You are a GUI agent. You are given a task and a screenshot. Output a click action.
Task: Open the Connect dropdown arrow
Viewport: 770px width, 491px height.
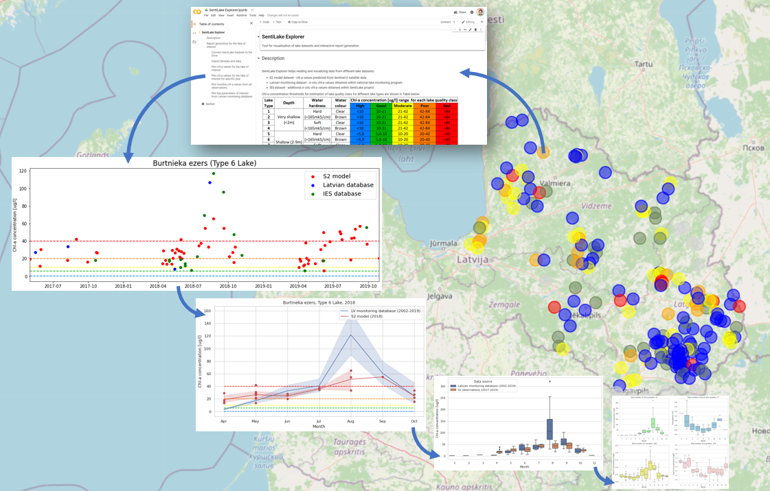pyautogui.click(x=455, y=22)
